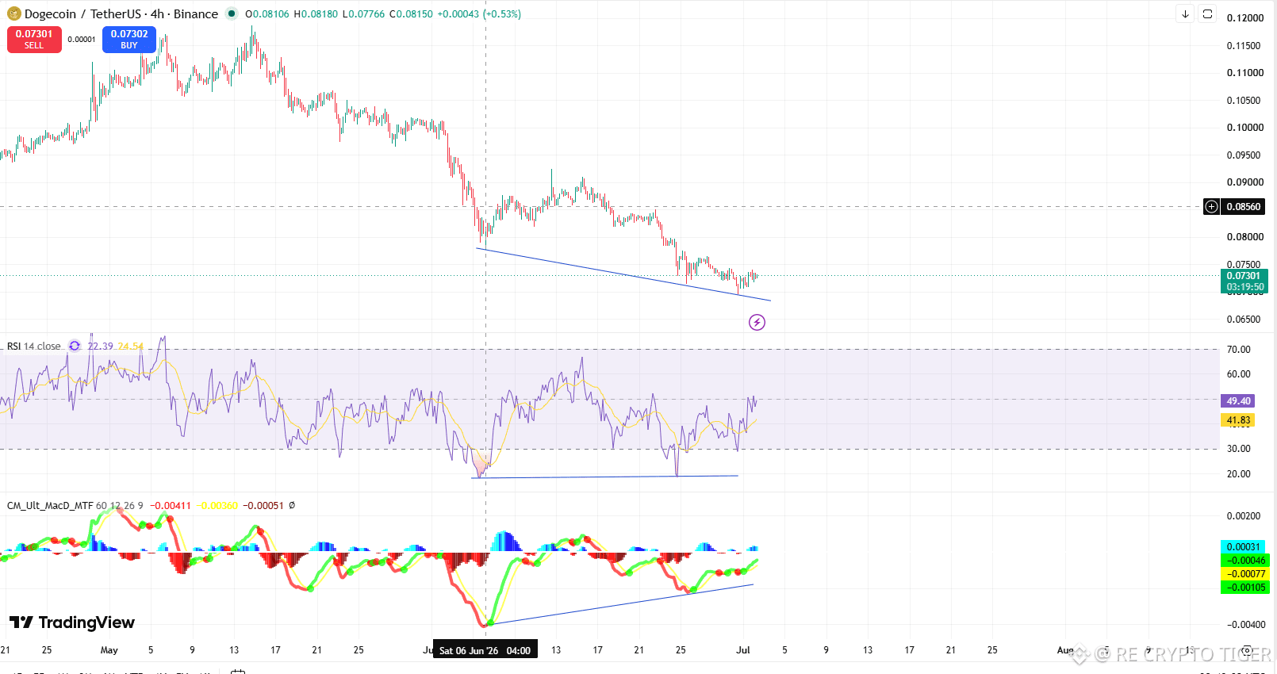This screenshot has height=674, width=1277.
Task: Click the 0.08560 crosshair price label
Action: [1244, 207]
